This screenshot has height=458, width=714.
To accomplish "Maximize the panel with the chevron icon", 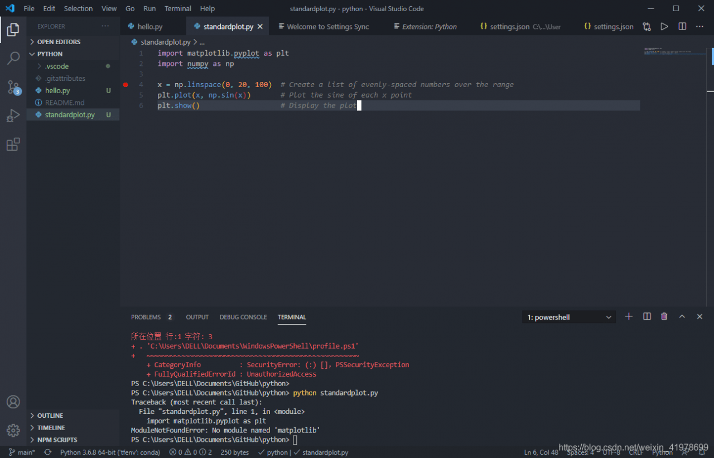I will click(682, 316).
